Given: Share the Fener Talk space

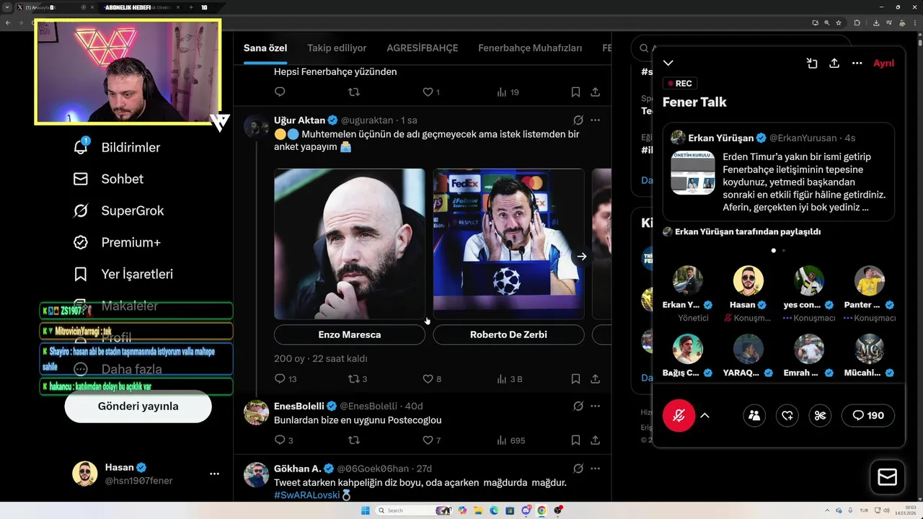Looking at the screenshot, I should click(834, 63).
